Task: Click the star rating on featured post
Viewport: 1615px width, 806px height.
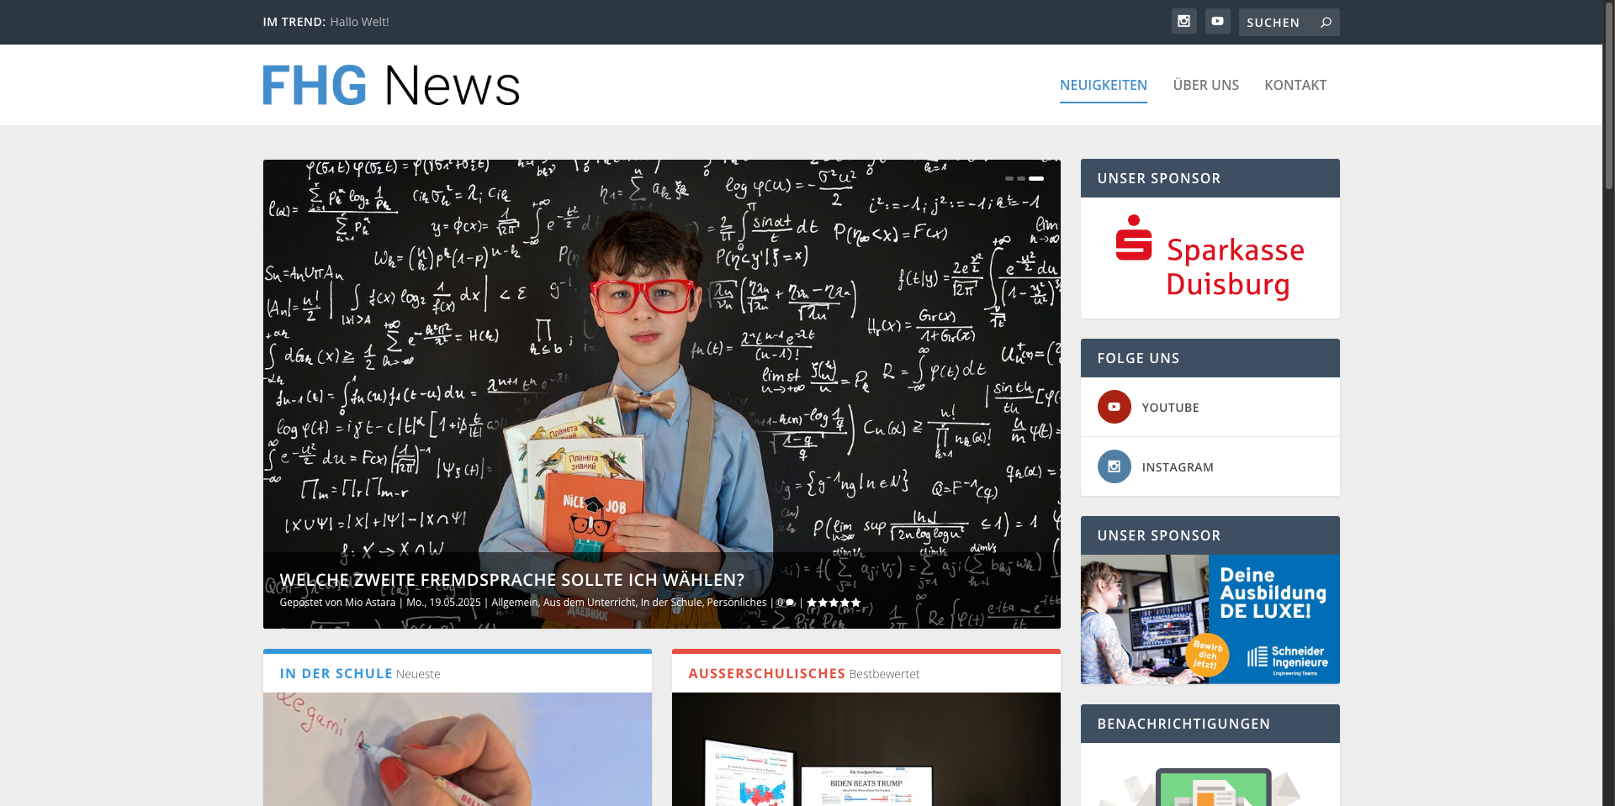Action: coord(834,603)
